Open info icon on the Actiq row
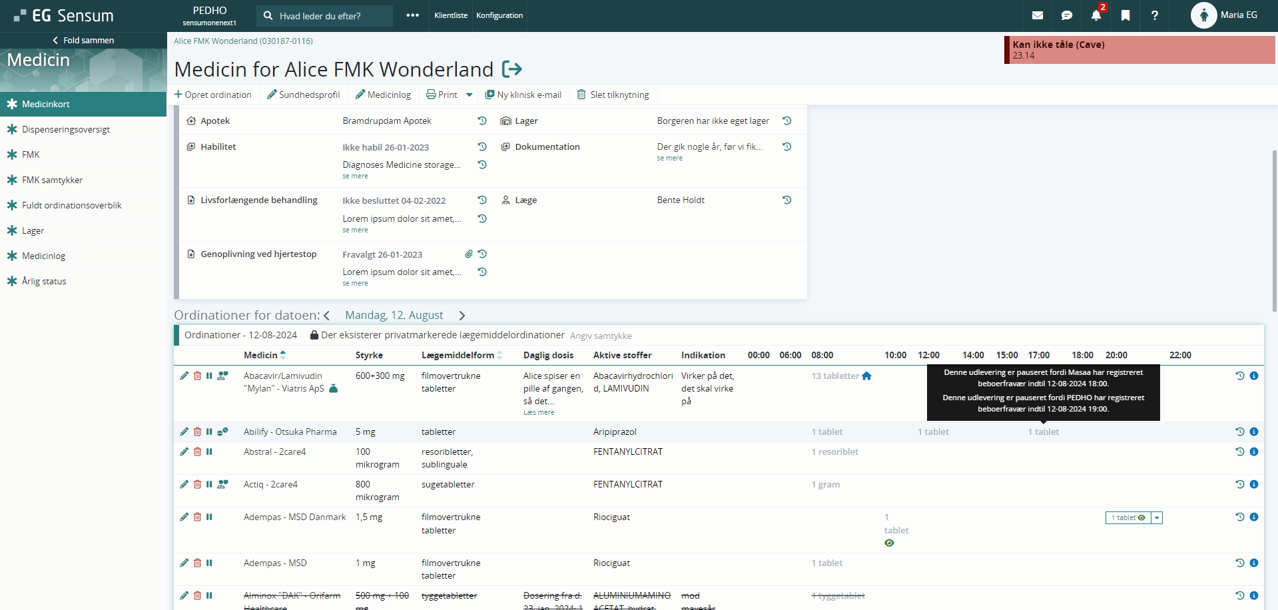Screen dimensions: 1278x610 pos(1254,484)
